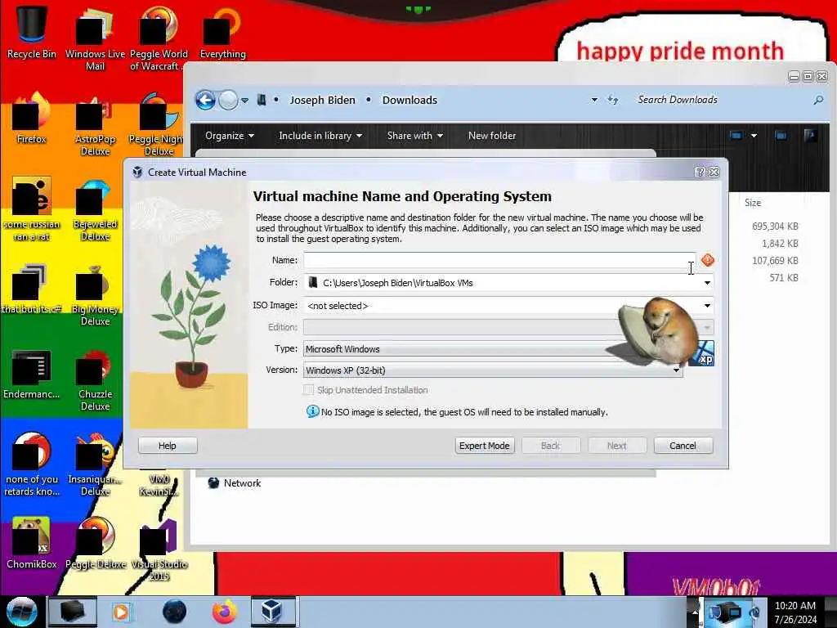The height and width of the screenshot is (628, 837).
Task: Toggle Skip Unattended Installation checkbox
Action: 308,390
